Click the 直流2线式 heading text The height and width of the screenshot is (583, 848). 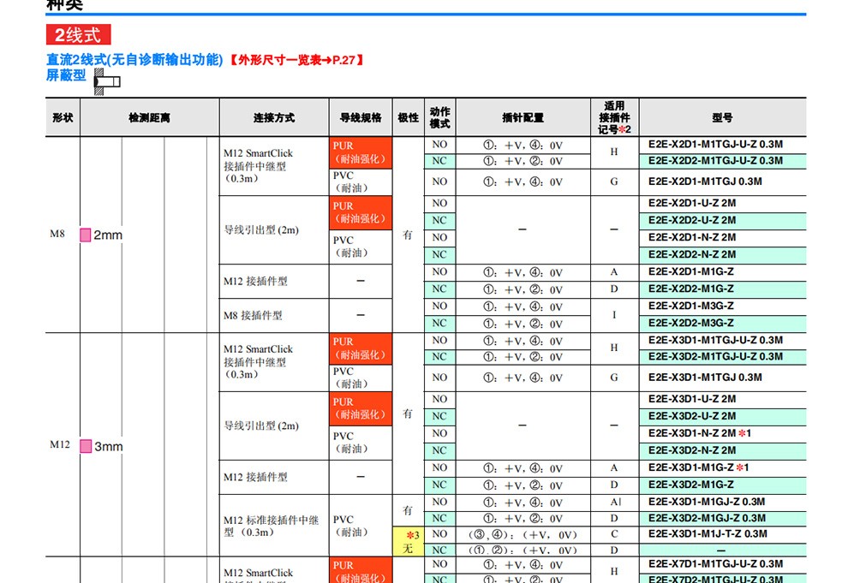[x=135, y=60]
